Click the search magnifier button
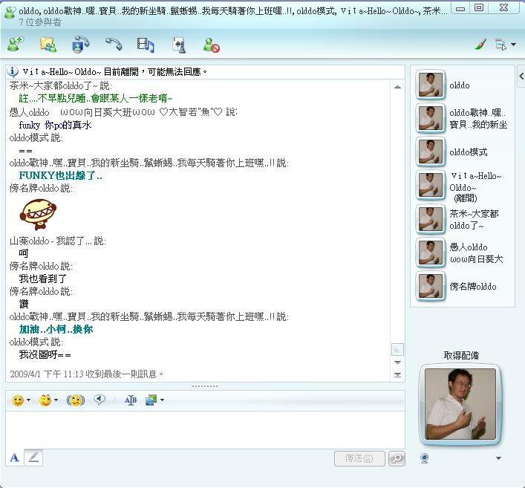Viewport: 525px width, 488px height. click(397, 458)
